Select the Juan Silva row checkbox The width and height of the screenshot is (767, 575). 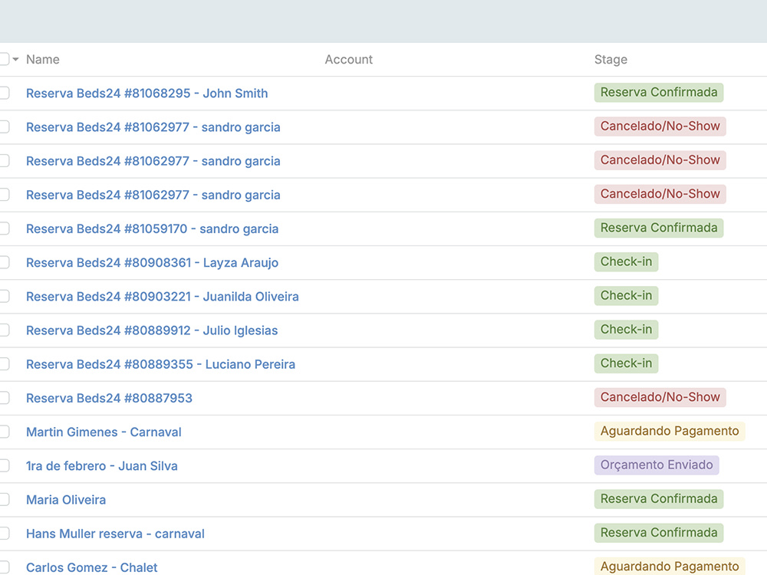pos(4,465)
